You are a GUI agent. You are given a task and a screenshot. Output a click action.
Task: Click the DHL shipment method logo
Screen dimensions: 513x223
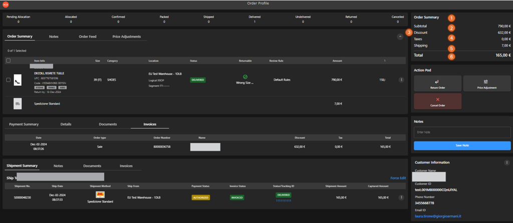[x=100, y=195]
